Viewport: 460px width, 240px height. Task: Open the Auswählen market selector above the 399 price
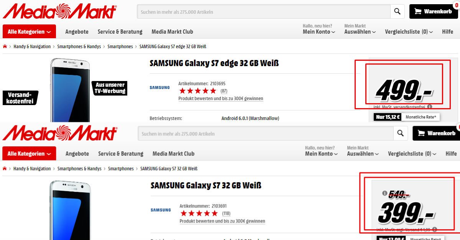[363, 154]
